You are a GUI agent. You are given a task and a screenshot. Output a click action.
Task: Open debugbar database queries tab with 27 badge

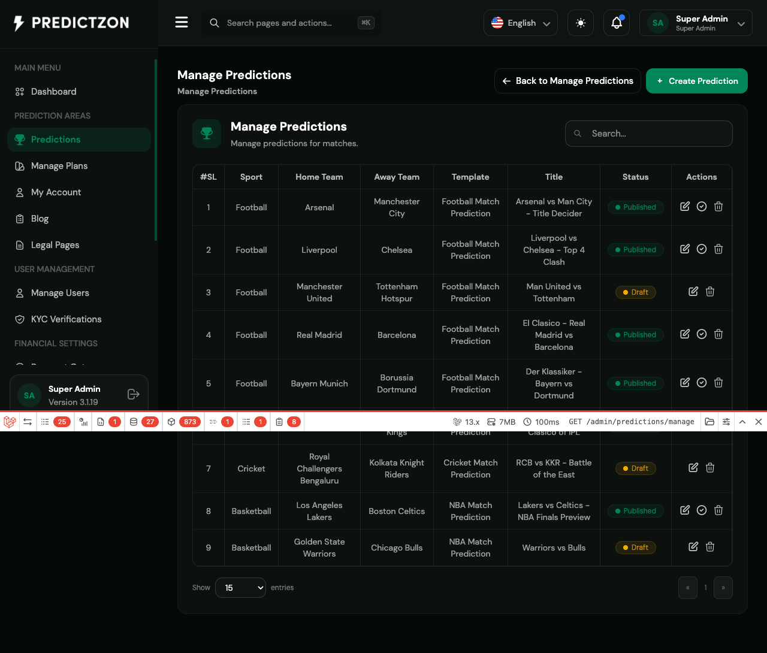[144, 422]
